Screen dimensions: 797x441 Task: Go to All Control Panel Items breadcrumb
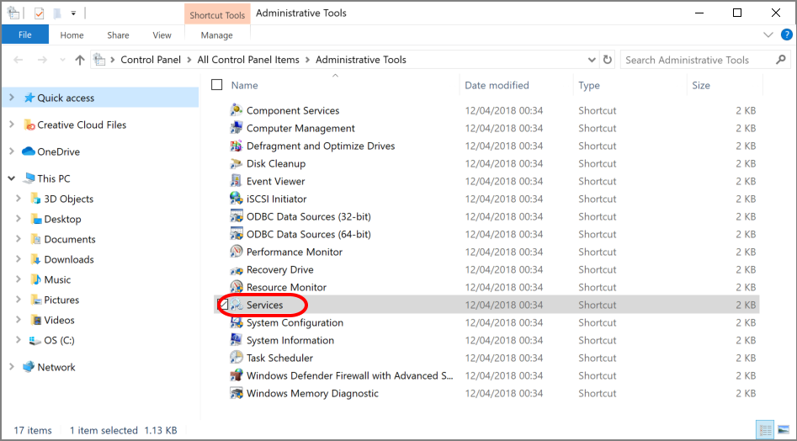248,60
